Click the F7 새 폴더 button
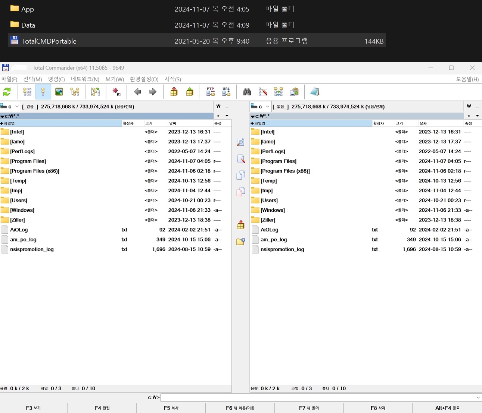Screen dimensions: 482x413 [309, 408]
